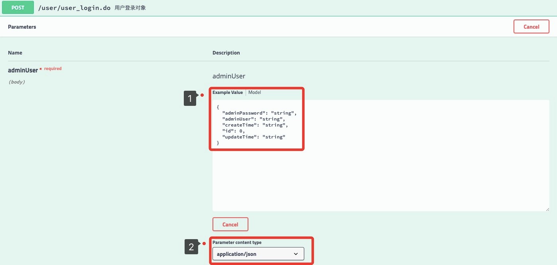Click the (body) parameter location text
Screen dimensions: 557x265
17,82
